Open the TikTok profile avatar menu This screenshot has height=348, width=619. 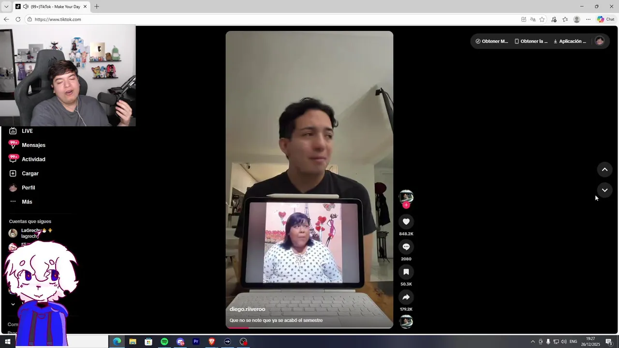coord(600,41)
